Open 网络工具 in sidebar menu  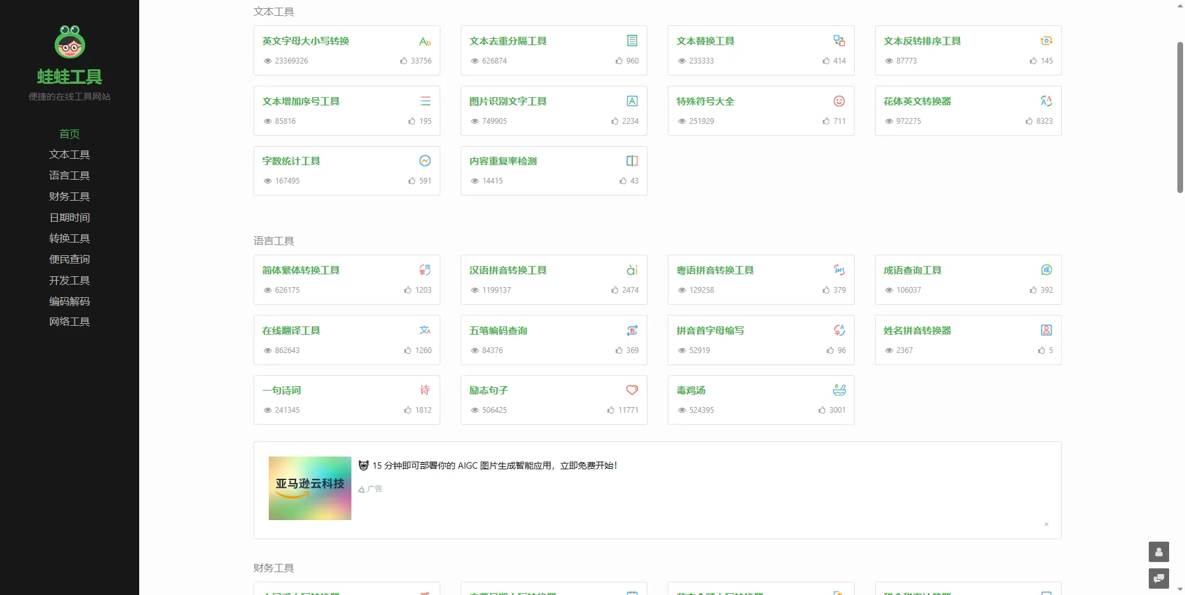point(69,322)
